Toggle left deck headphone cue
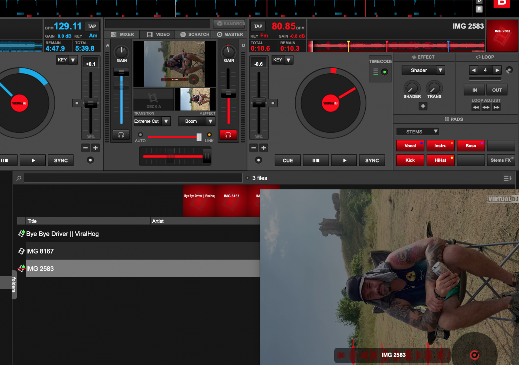 121,135
